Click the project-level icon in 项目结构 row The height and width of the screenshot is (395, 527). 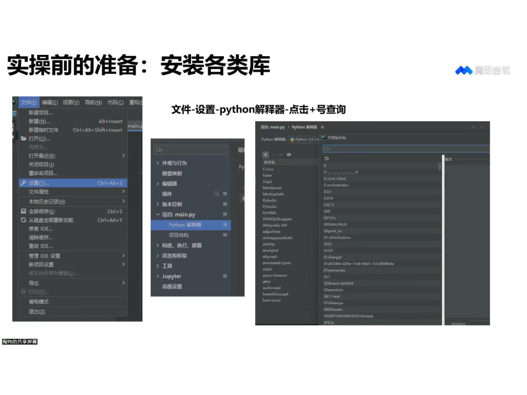coord(225,235)
